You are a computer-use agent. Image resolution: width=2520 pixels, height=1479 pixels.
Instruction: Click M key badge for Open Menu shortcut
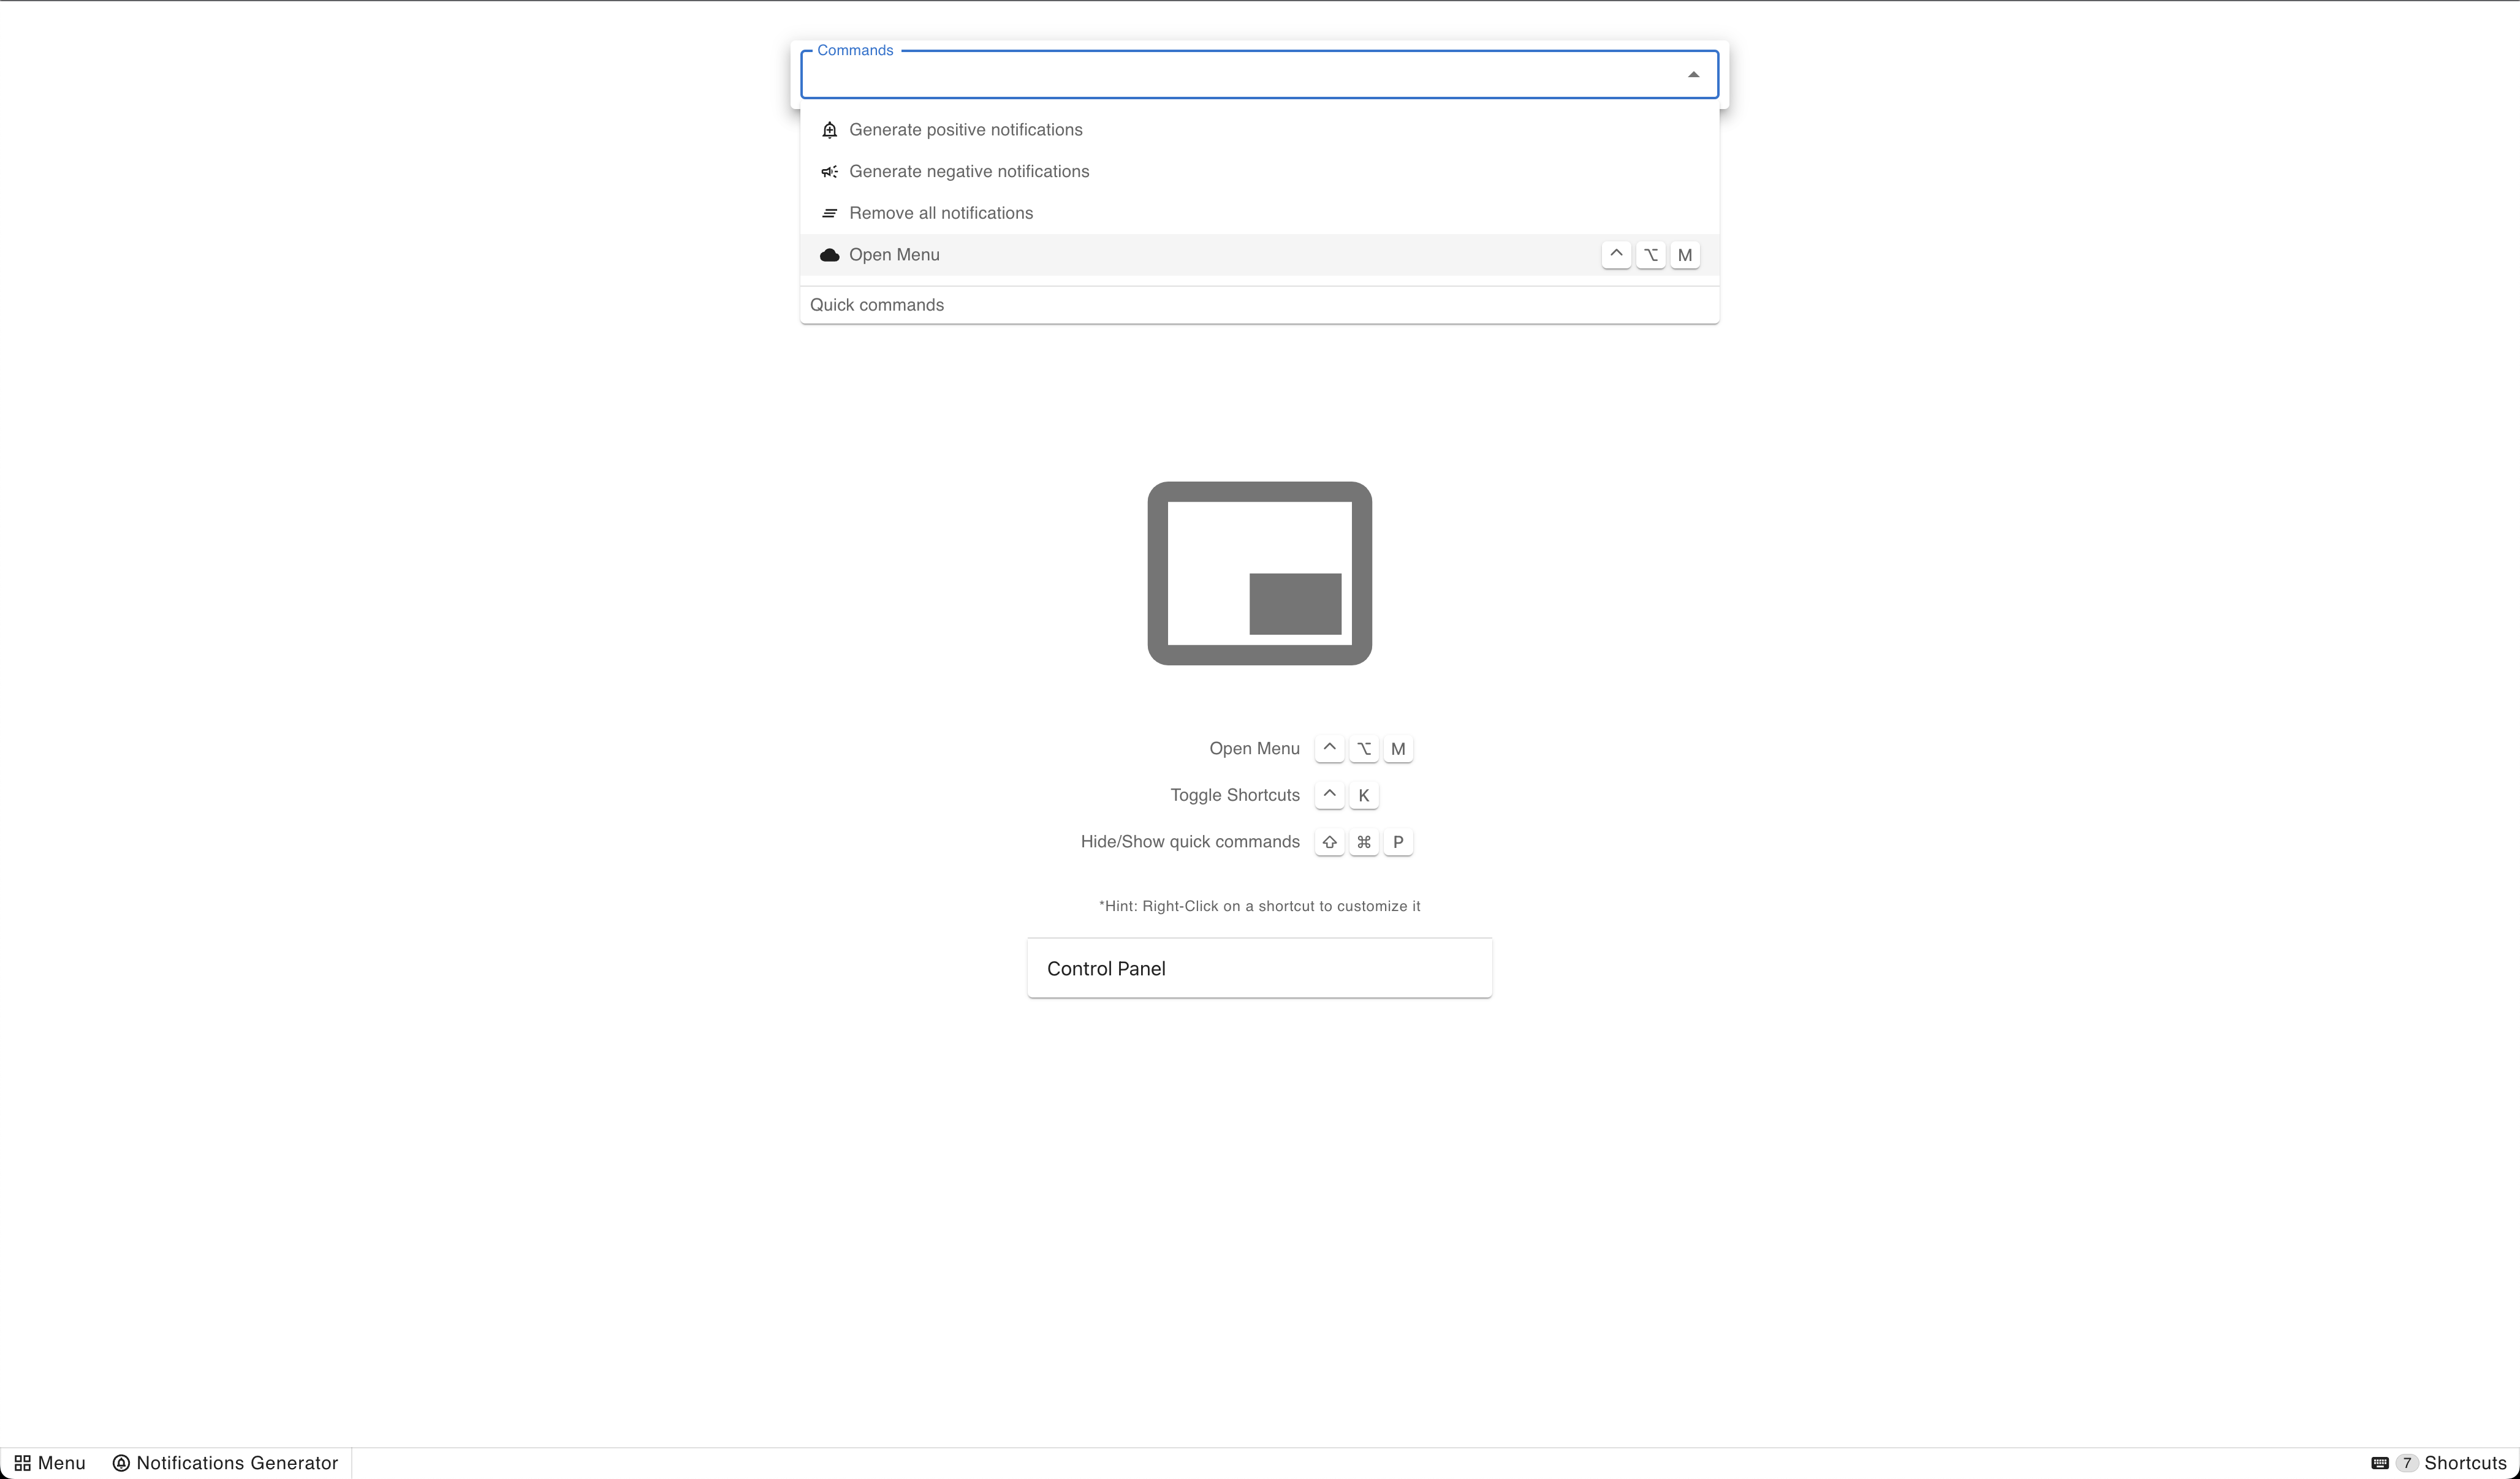(x=1398, y=749)
